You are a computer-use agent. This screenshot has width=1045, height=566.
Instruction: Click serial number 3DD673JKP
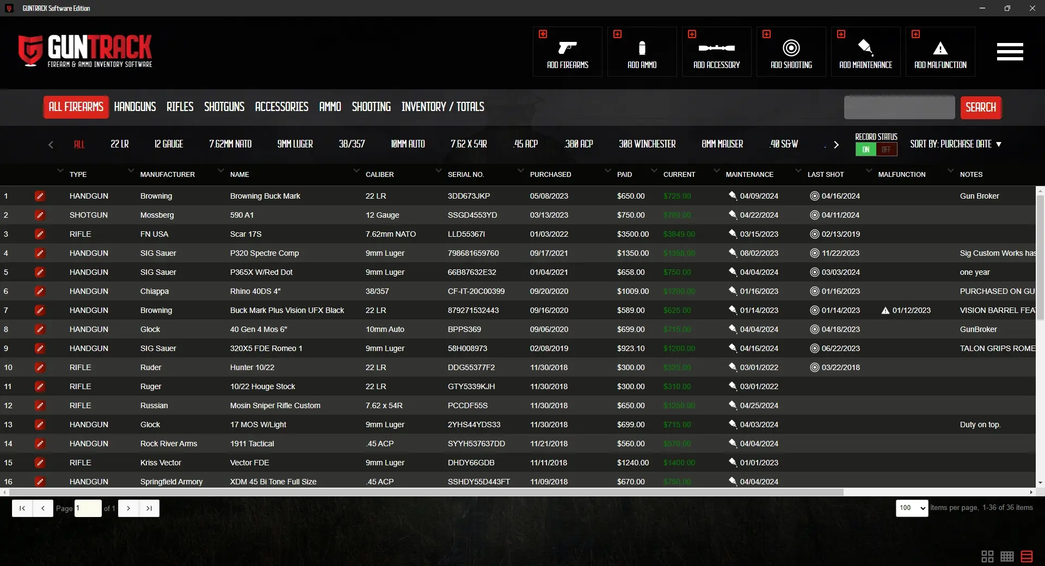[x=469, y=196]
